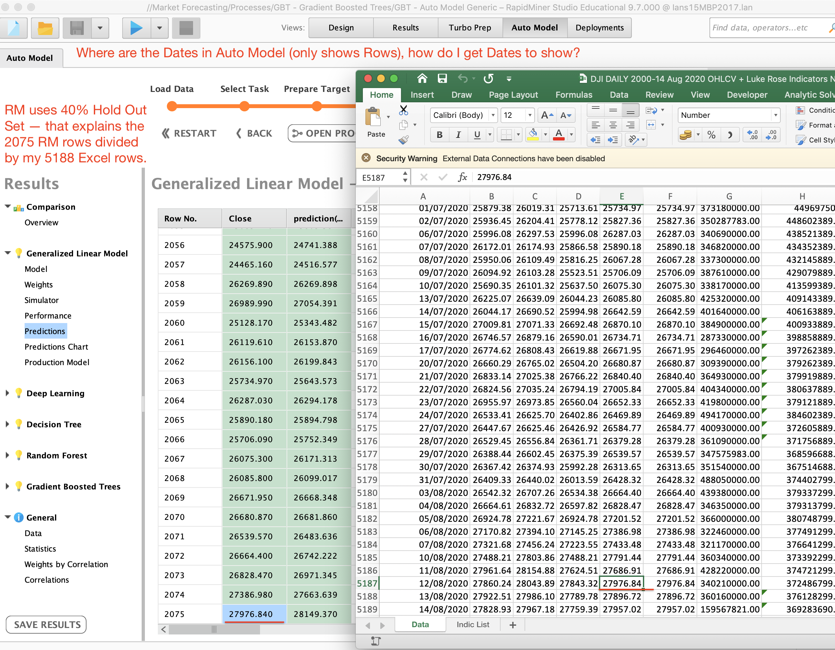
Task: Toggle italic formatting in Excel
Action: (458, 135)
